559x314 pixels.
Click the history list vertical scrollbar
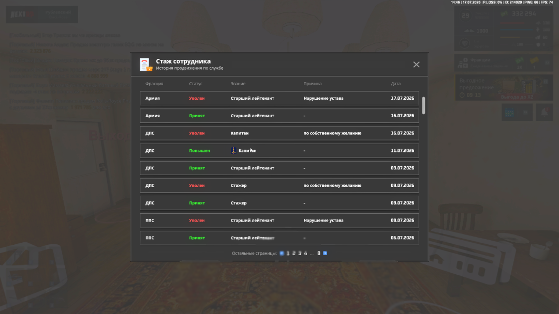click(x=423, y=106)
